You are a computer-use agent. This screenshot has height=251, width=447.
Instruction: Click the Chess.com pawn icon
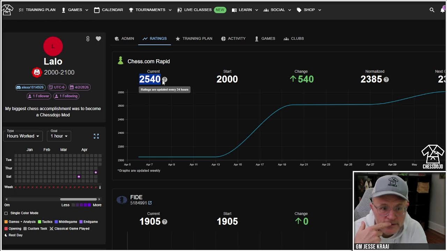(120, 61)
